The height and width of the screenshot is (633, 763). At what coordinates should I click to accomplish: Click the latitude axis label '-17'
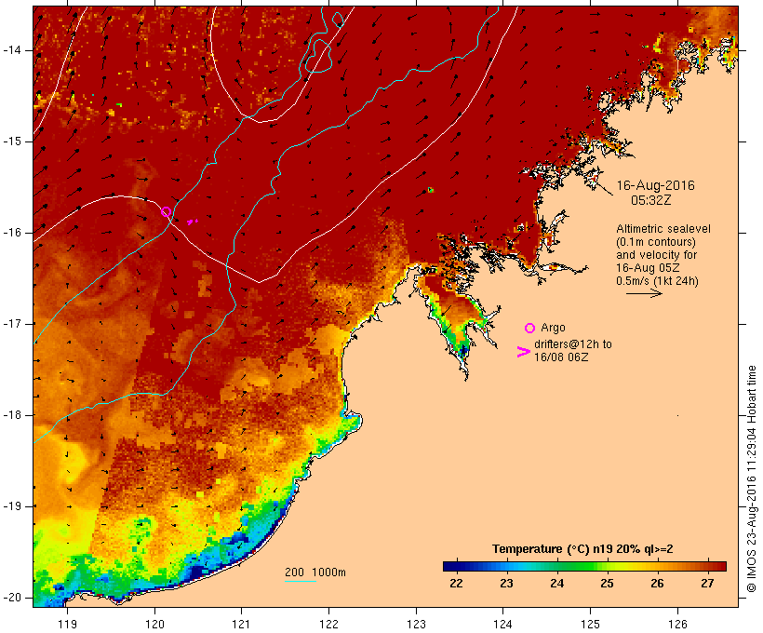click(12, 324)
